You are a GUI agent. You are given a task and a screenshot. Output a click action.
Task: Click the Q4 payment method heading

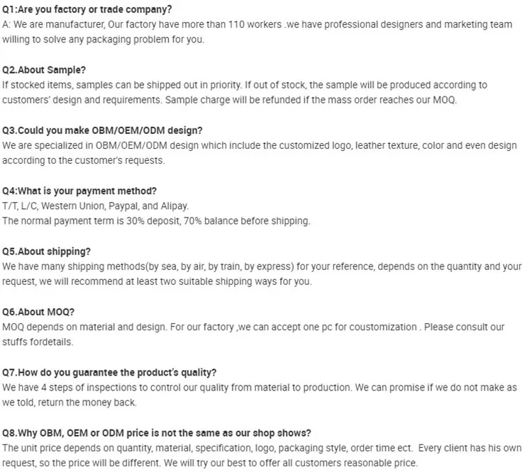[79, 191]
